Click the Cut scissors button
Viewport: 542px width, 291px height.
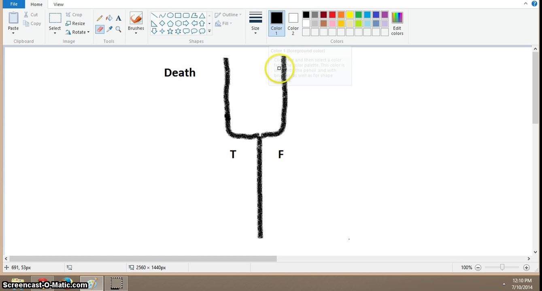click(x=31, y=15)
